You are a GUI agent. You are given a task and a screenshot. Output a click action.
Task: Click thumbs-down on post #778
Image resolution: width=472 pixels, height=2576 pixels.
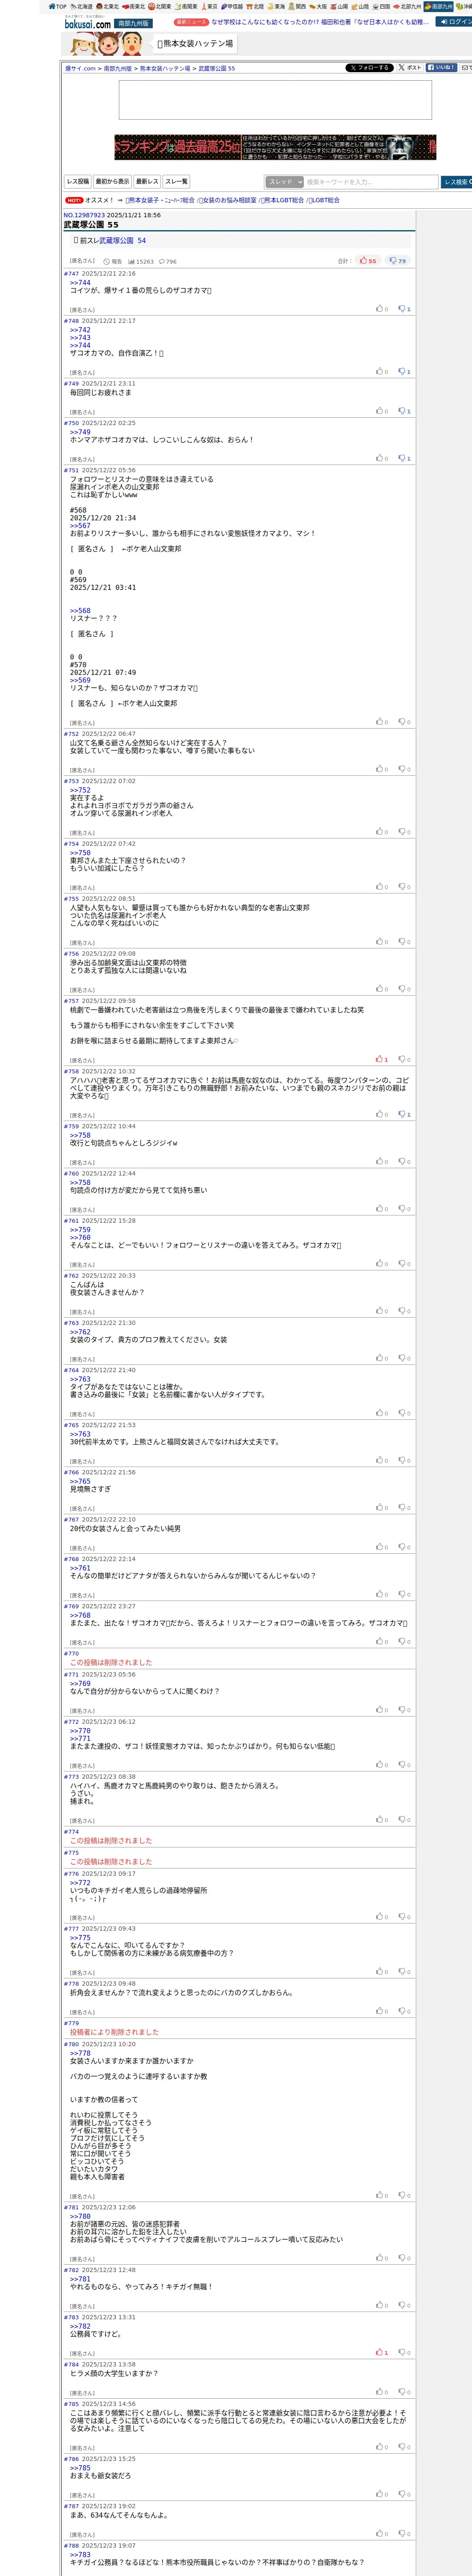402,2011
